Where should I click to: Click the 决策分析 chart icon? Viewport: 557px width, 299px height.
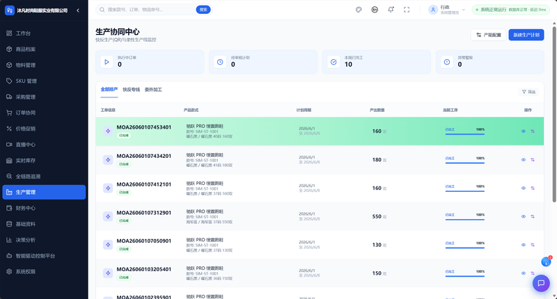click(9, 240)
